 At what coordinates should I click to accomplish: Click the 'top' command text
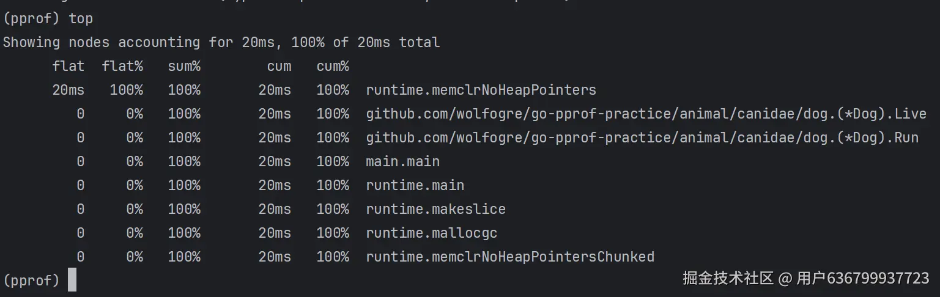[81, 18]
